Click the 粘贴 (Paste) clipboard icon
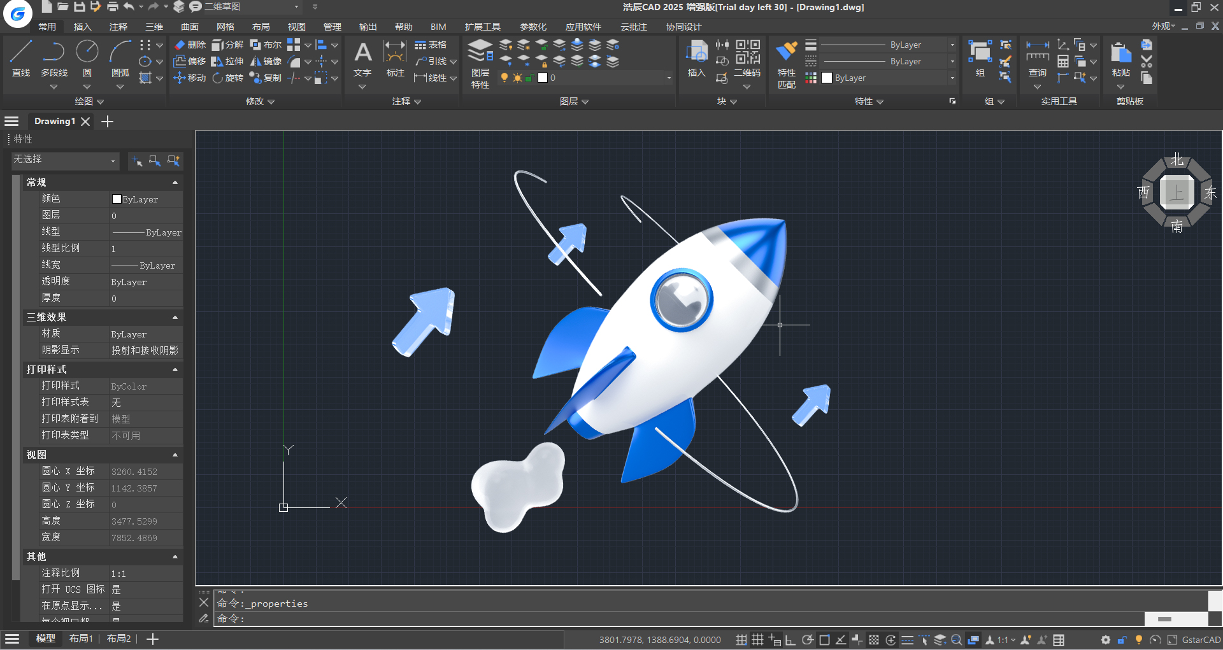This screenshot has width=1223, height=650. (x=1120, y=60)
